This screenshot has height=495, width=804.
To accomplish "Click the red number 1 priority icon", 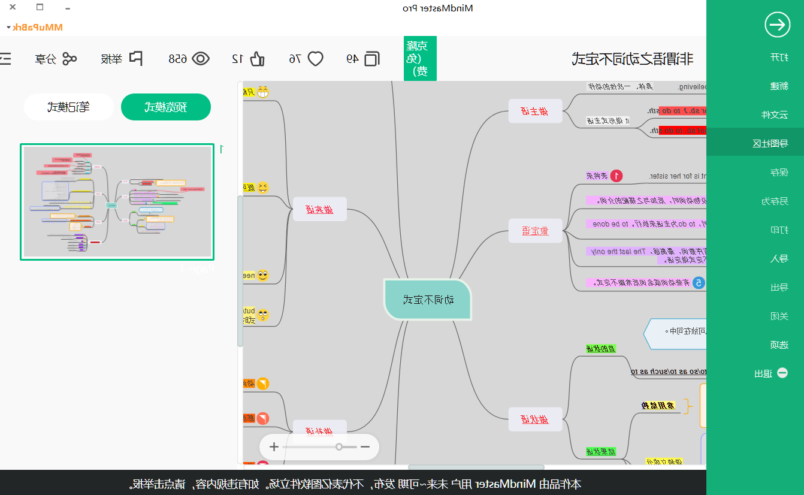I will (616, 176).
